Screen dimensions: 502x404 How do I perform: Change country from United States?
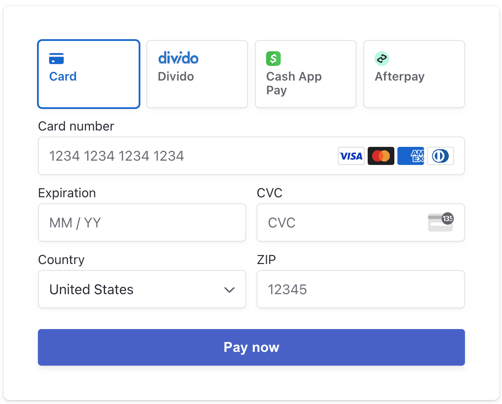pos(142,289)
